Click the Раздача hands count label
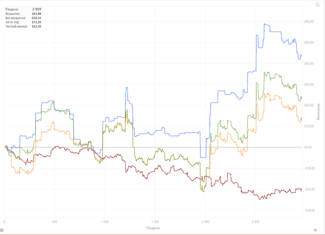This screenshot has height=235, width=325. (12, 9)
